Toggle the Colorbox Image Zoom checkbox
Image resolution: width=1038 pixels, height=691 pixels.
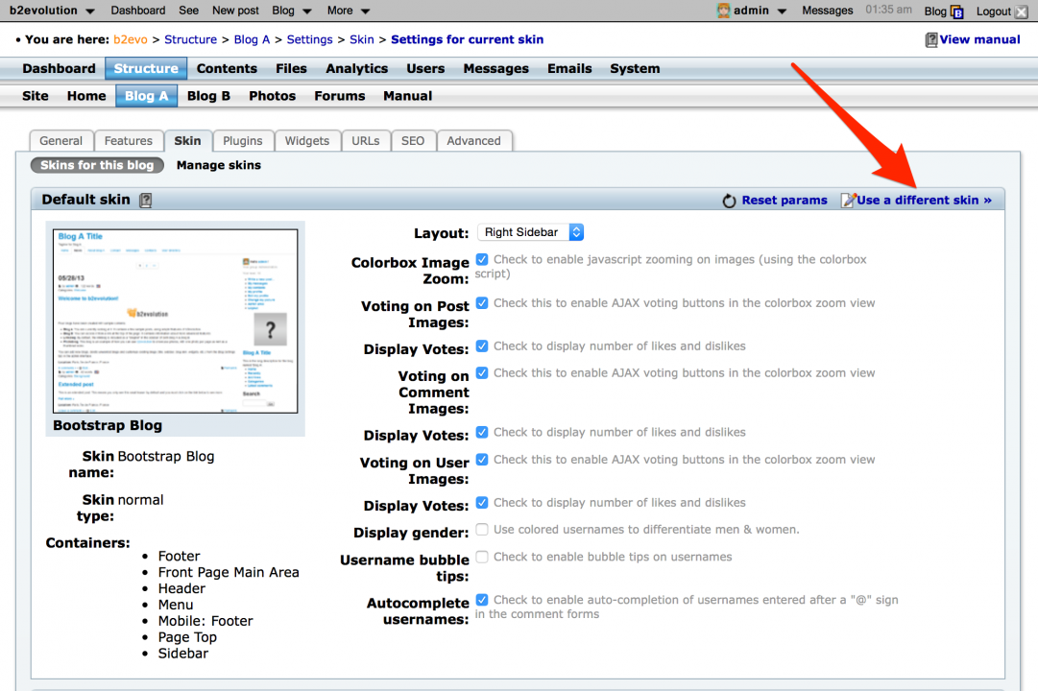click(x=482, y=259)
